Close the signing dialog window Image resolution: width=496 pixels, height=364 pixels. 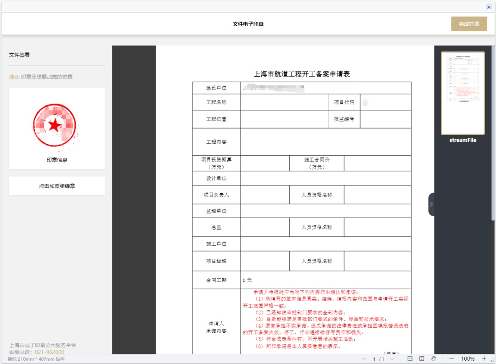pyautogui.click(x=489, y=7)
